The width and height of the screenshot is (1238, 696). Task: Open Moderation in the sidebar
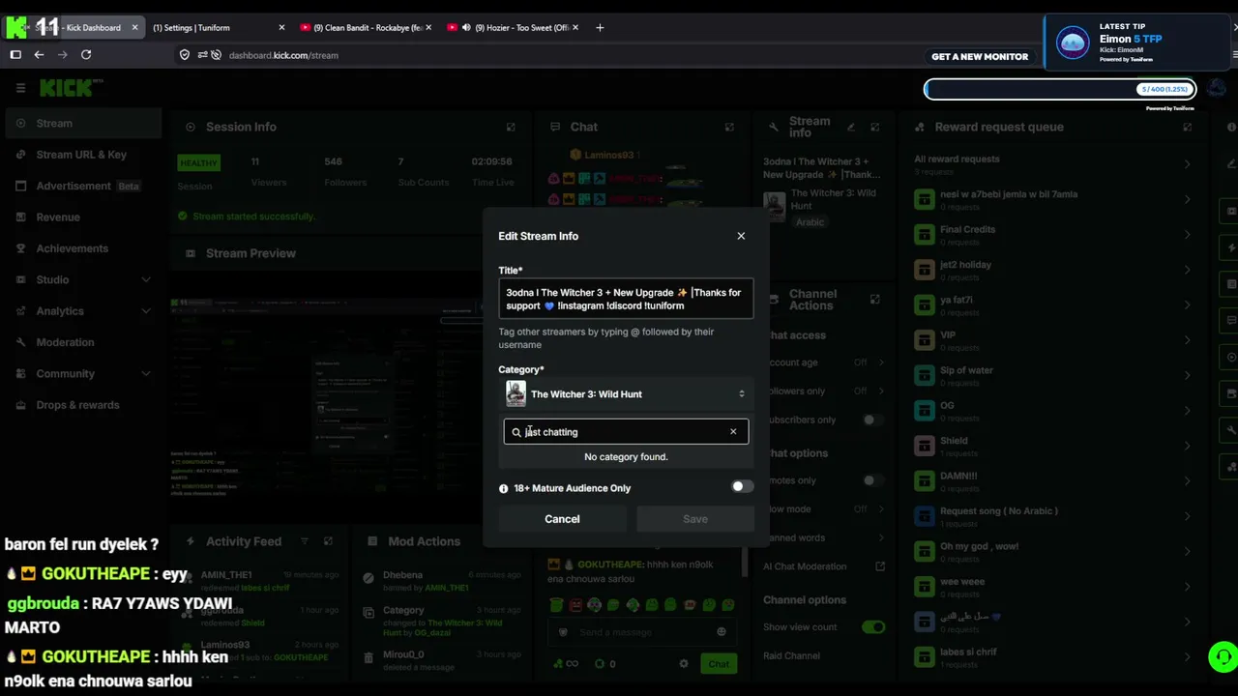click(x=83, y=342)
